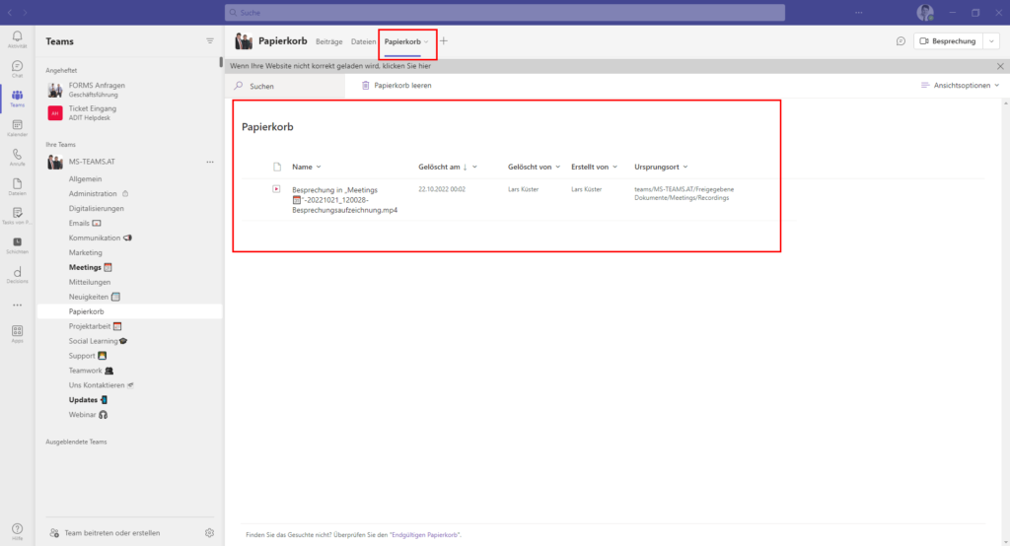Expand the Ausgeblendete Teams section

click(76, 442)
